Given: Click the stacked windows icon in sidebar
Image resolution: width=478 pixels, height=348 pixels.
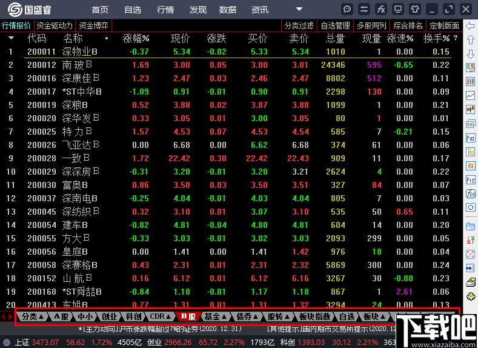Looking at the screenshot, I should point(470,124).
